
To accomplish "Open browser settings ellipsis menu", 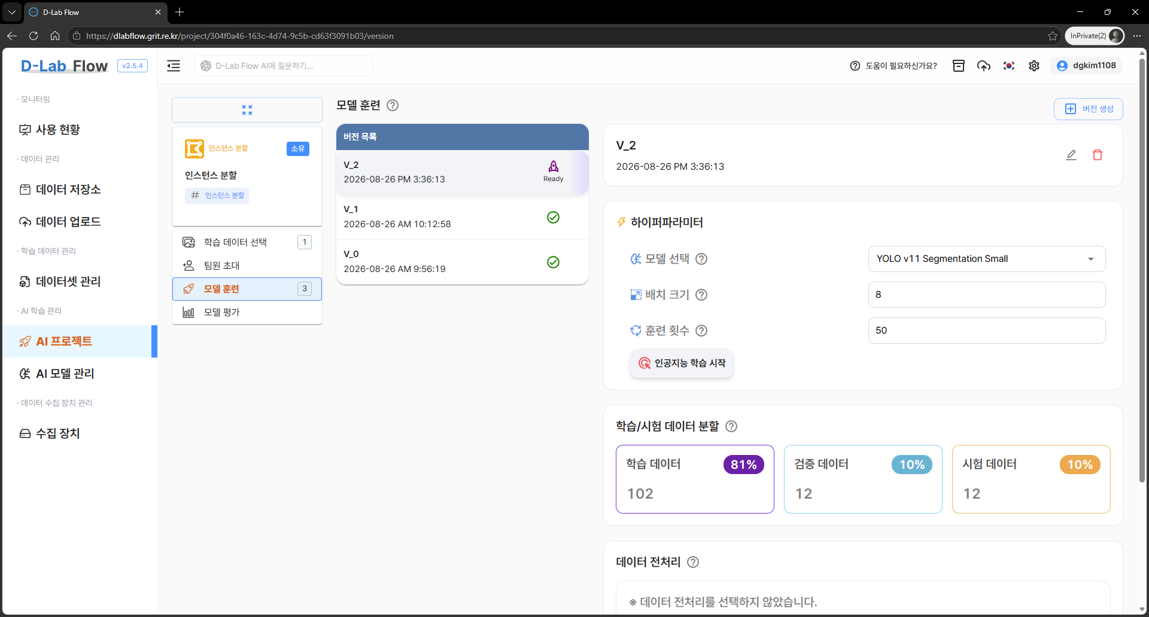I will (x=1136, y=36).
